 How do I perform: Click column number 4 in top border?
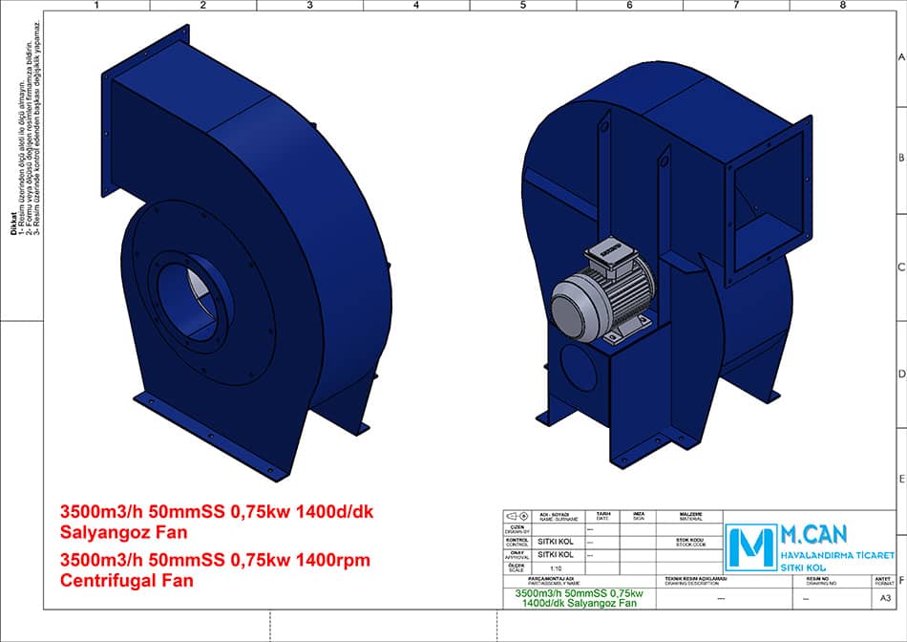pyautogui.click(x=416, y=5)
